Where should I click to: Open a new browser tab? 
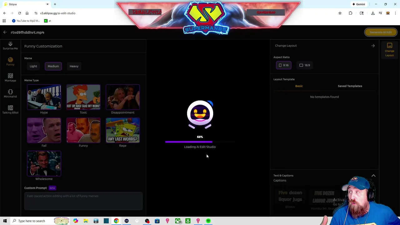coord(55,4)
